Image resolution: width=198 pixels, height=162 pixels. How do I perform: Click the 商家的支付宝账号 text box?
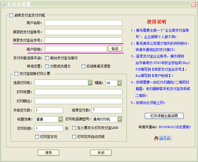click(83, 32)
